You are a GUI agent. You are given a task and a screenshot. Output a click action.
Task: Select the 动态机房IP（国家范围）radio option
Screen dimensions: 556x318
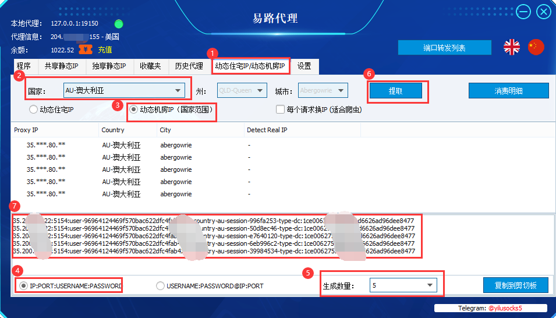[172, 109]
